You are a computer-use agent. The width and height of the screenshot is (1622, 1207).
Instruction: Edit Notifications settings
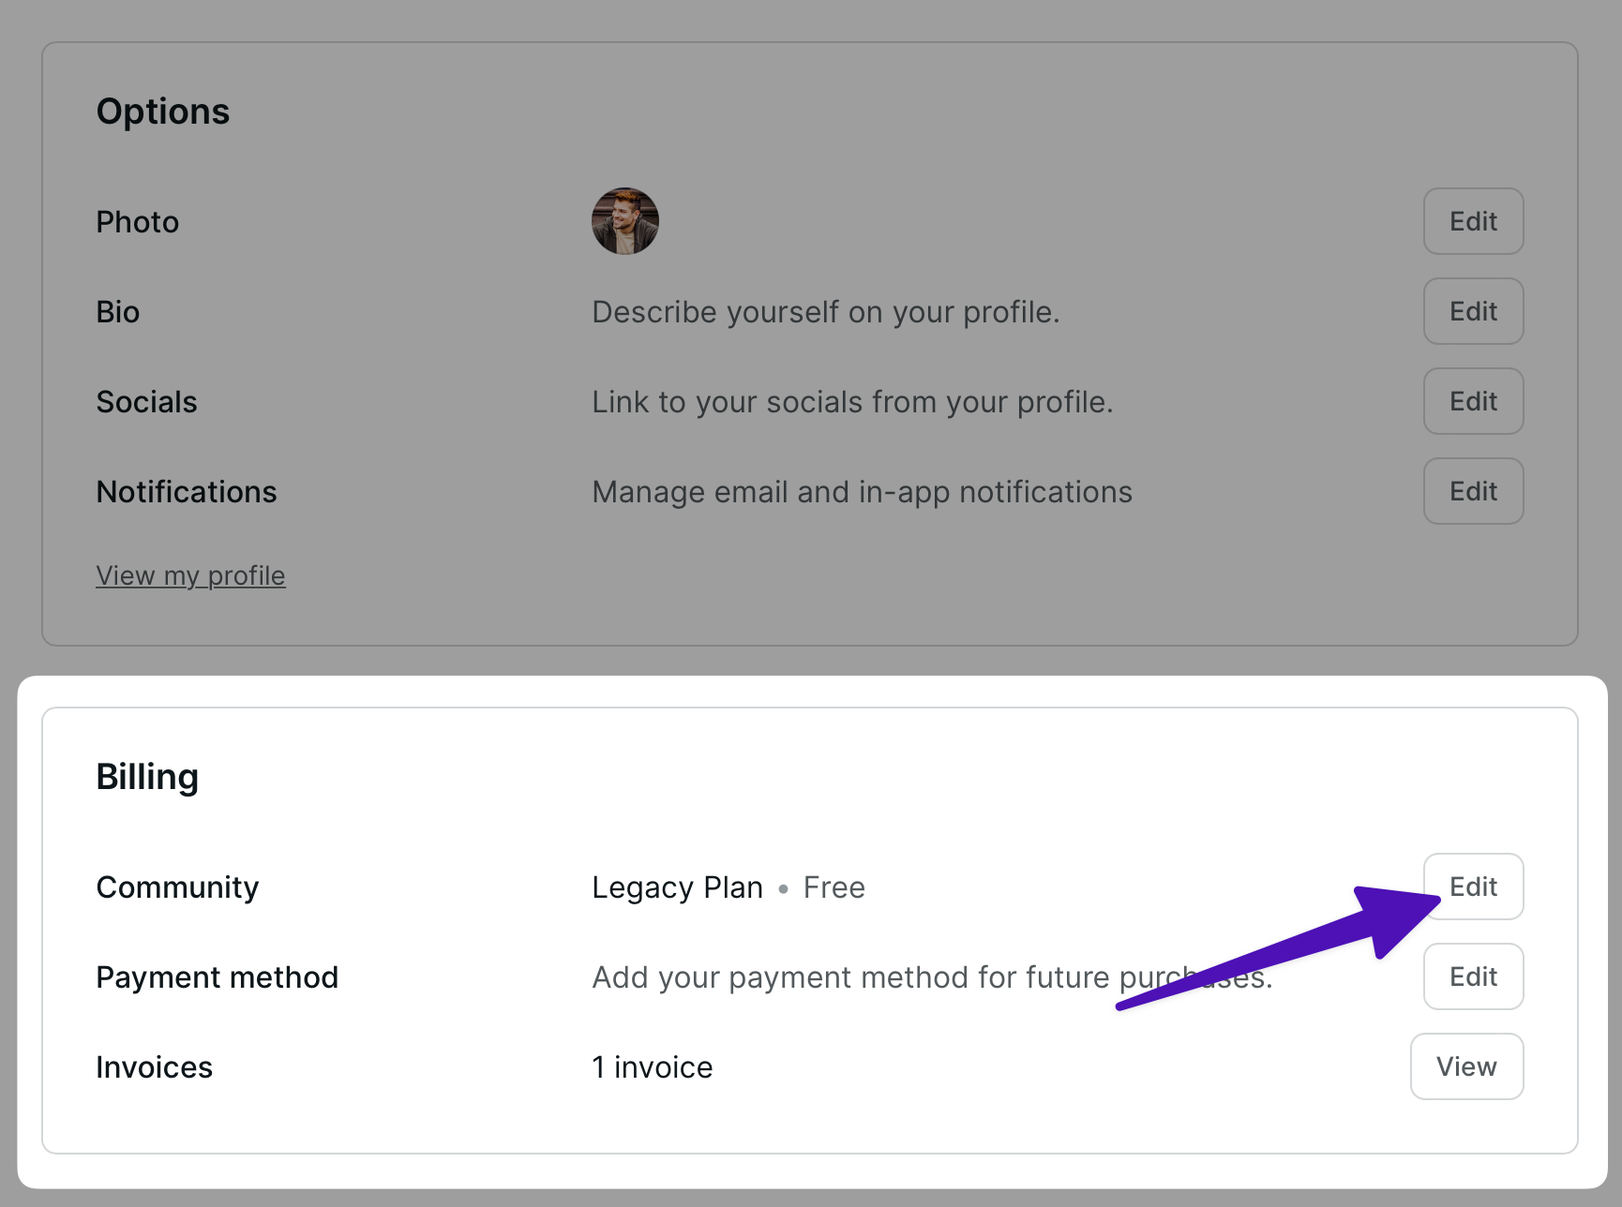click(1473, 491)
